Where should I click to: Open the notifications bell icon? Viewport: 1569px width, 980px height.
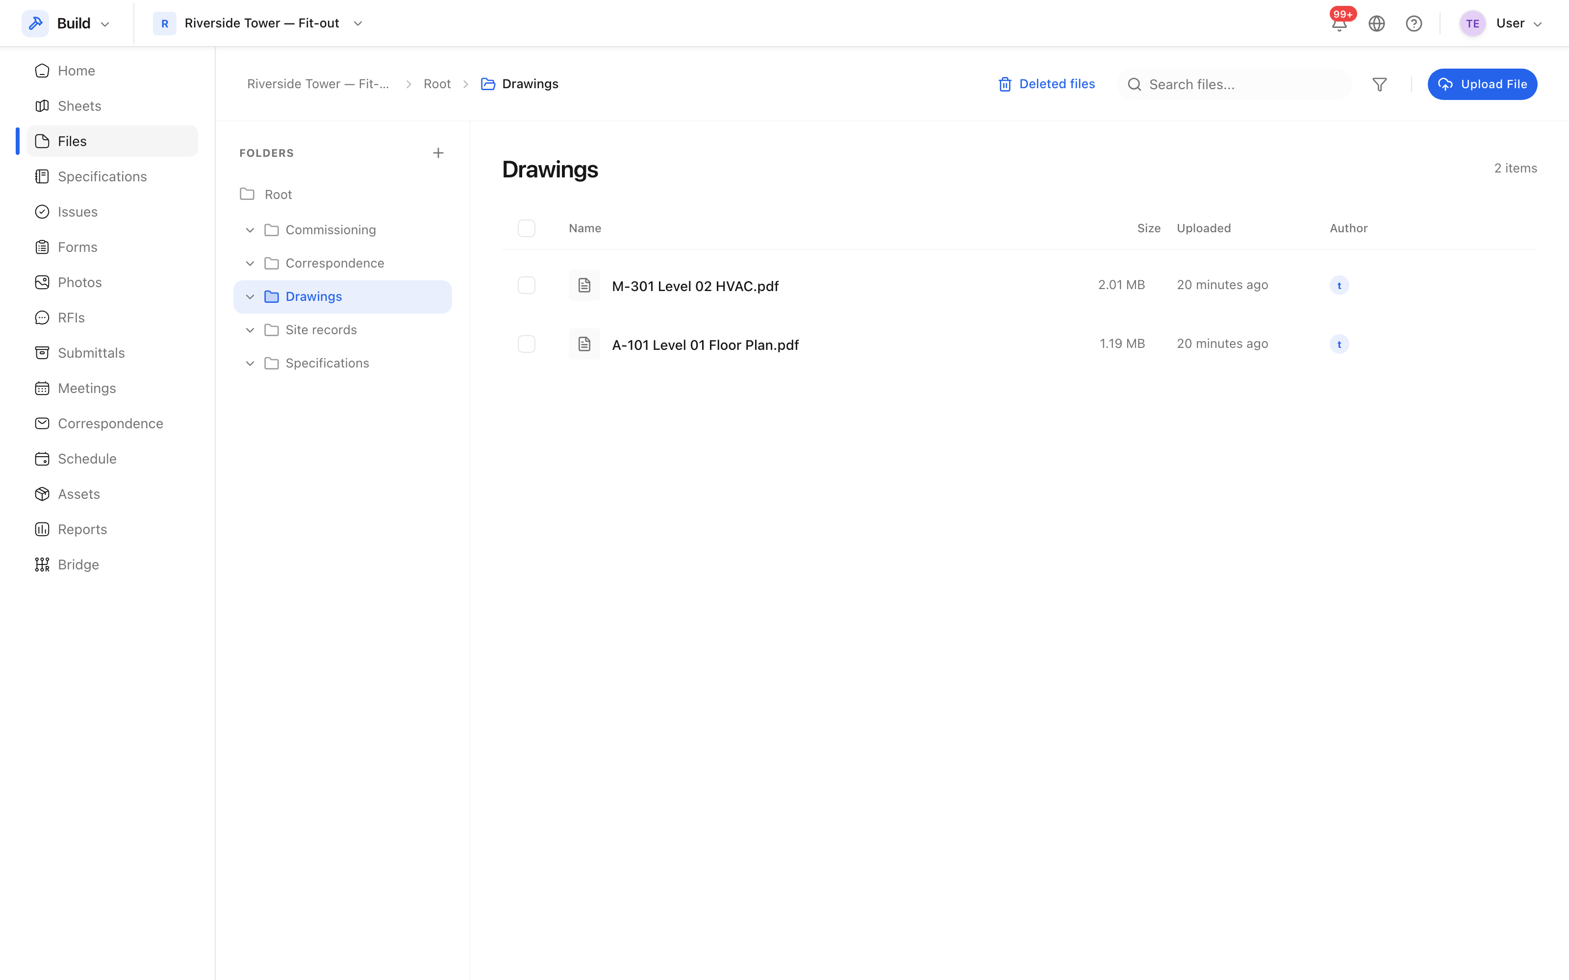(1340, 24)
